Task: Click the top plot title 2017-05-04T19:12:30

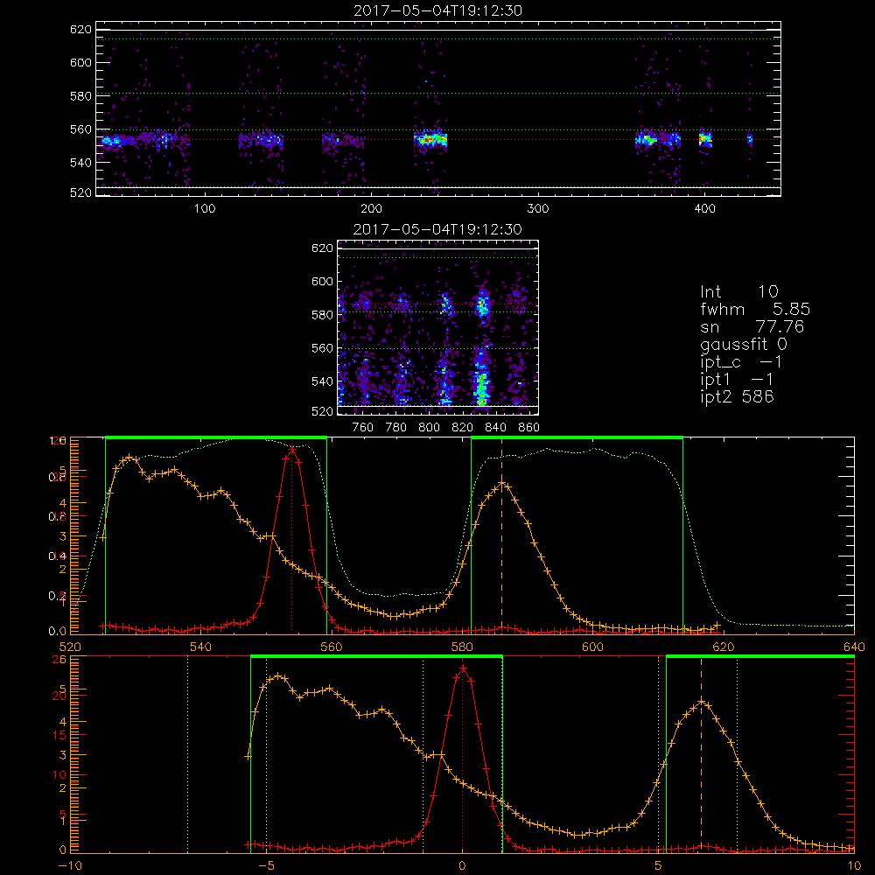Action: click(437, 10)
